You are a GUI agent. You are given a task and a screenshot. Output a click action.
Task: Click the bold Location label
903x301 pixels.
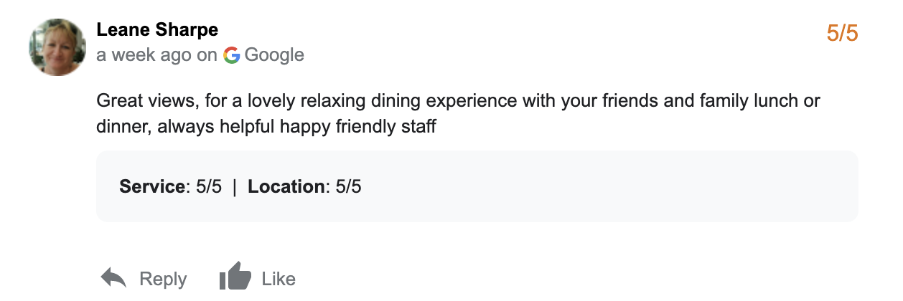[x=286, y=187]
